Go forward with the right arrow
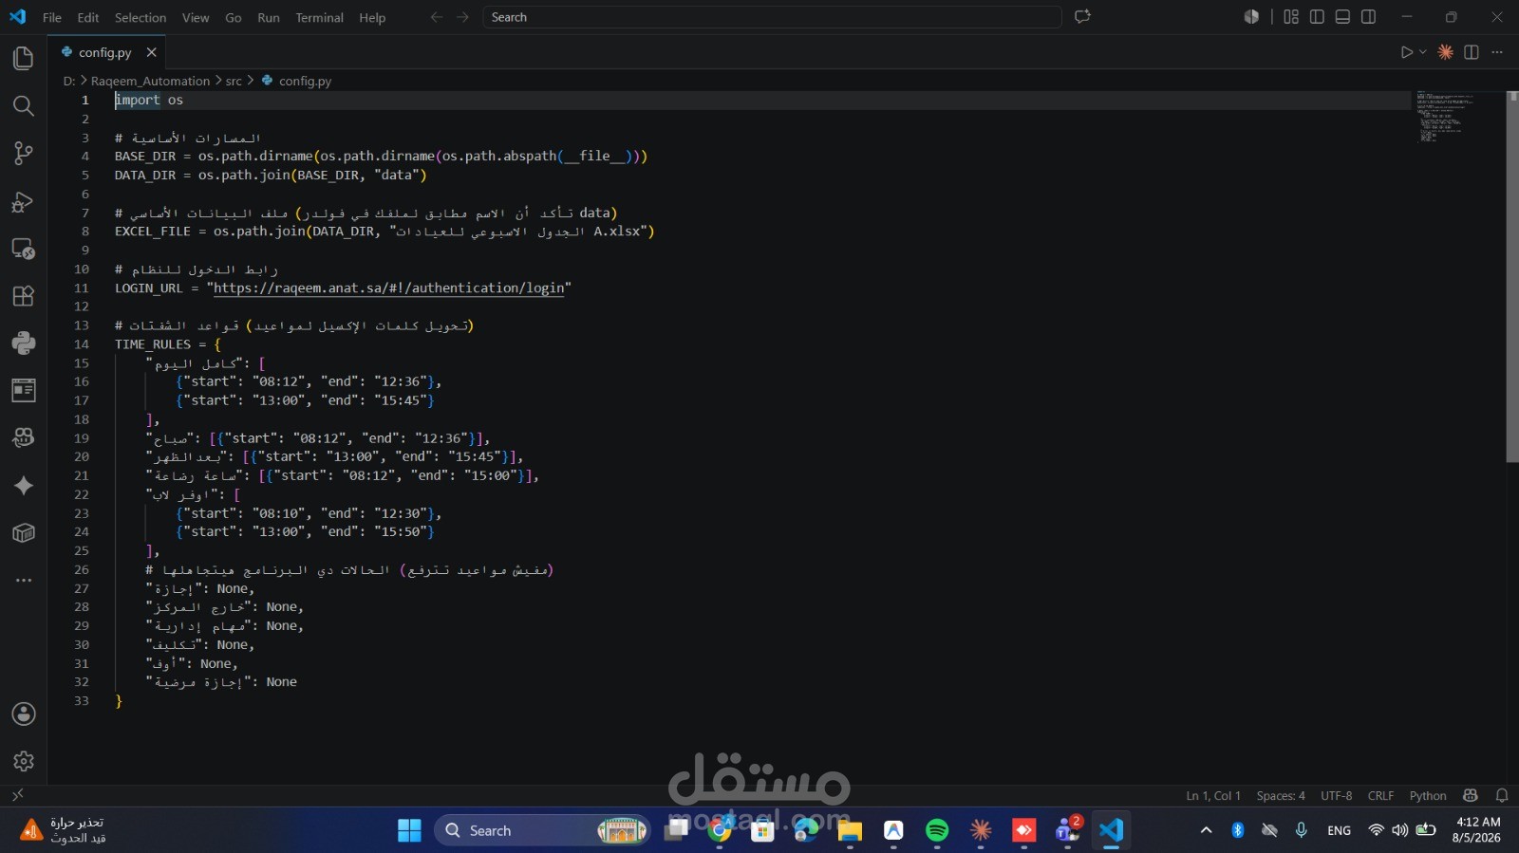The height and width of the screenshot is (853, 1519). [x=462, y=17]
